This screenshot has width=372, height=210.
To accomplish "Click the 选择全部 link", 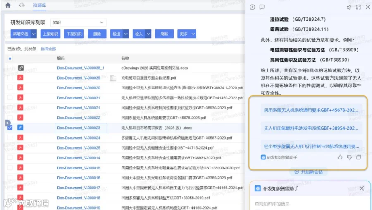I will pos(48,49).
